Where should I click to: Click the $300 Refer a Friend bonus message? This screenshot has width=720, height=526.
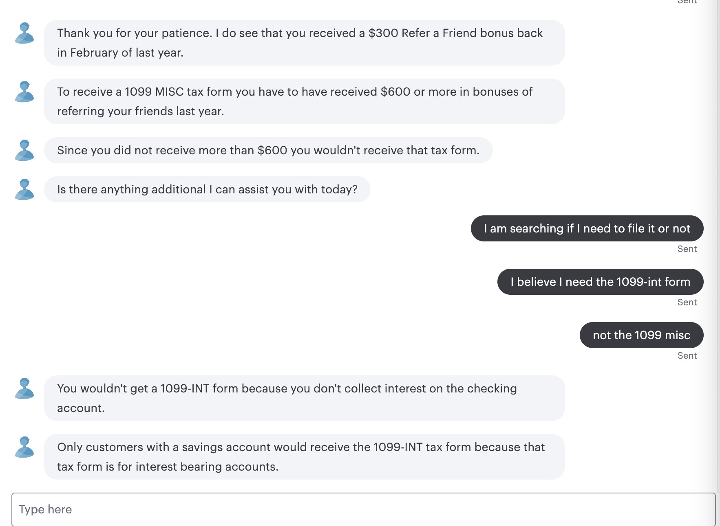pyautogui.click(x=304, y=43)
